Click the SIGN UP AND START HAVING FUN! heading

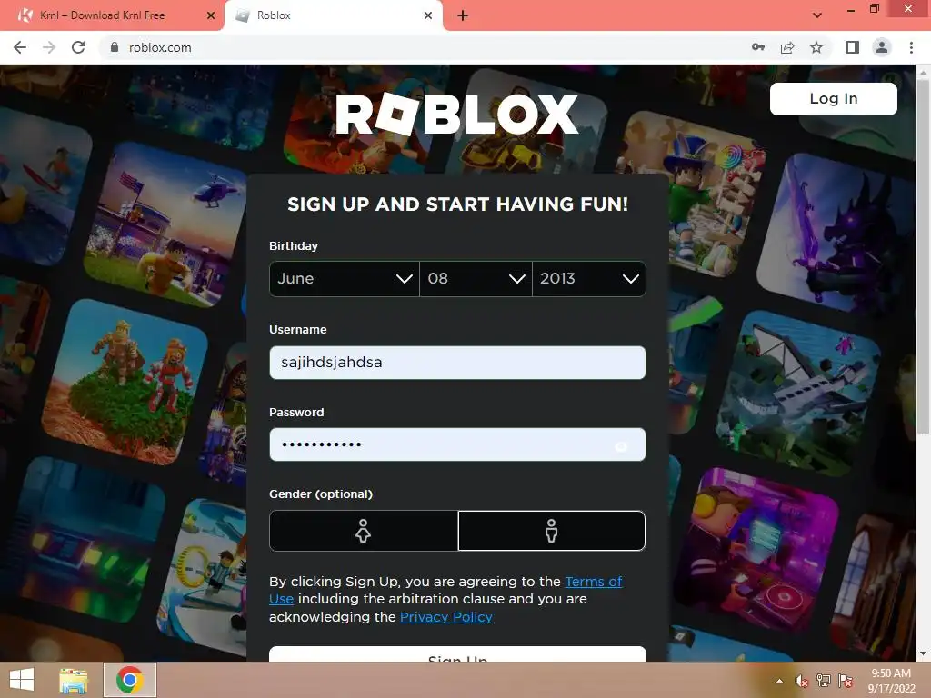click(457, 204)
